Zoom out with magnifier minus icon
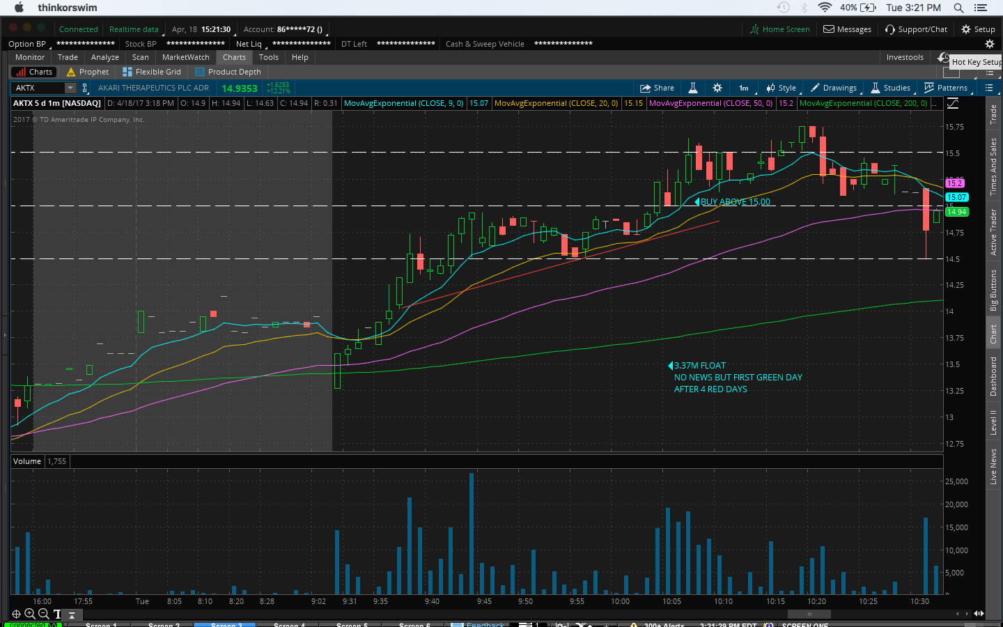This screenshot has width=1003, height=627. tap(43, 614)
